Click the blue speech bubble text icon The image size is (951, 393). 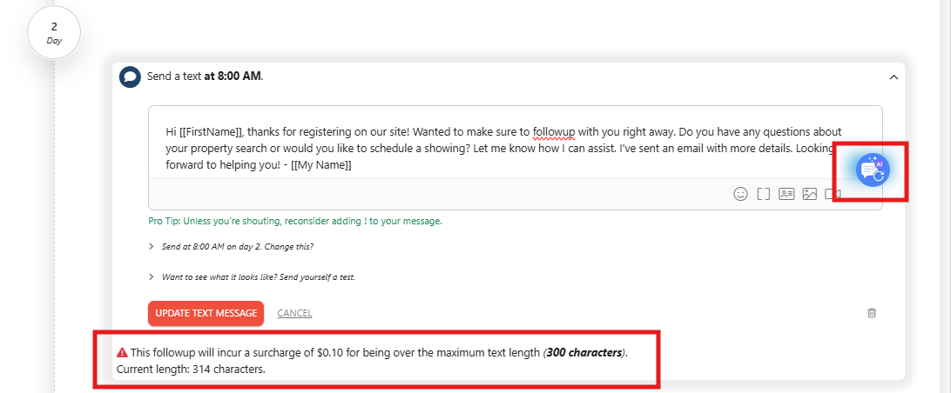(130, 77)
